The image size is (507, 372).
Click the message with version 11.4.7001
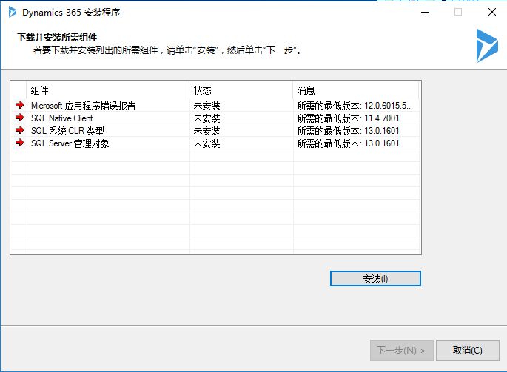349,118
